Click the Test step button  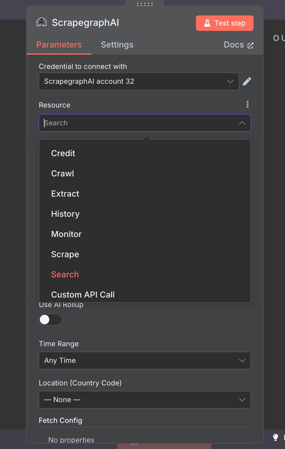click(x=224, y=23)
